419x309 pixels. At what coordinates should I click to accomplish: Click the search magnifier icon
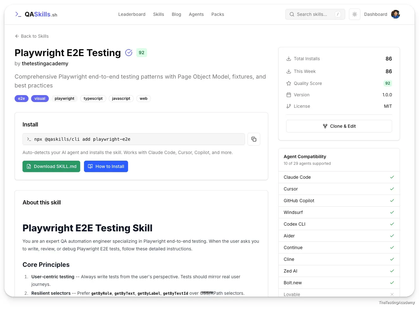click(292, 14)
